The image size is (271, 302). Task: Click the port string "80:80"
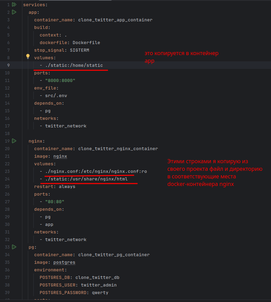tap(55, 202)
